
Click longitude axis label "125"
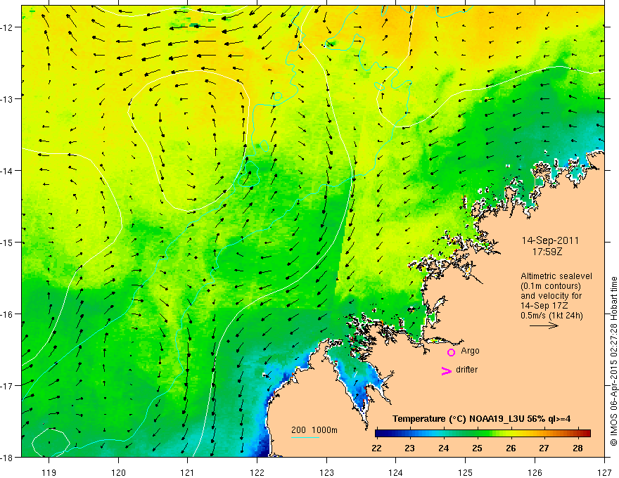[465, 472]
